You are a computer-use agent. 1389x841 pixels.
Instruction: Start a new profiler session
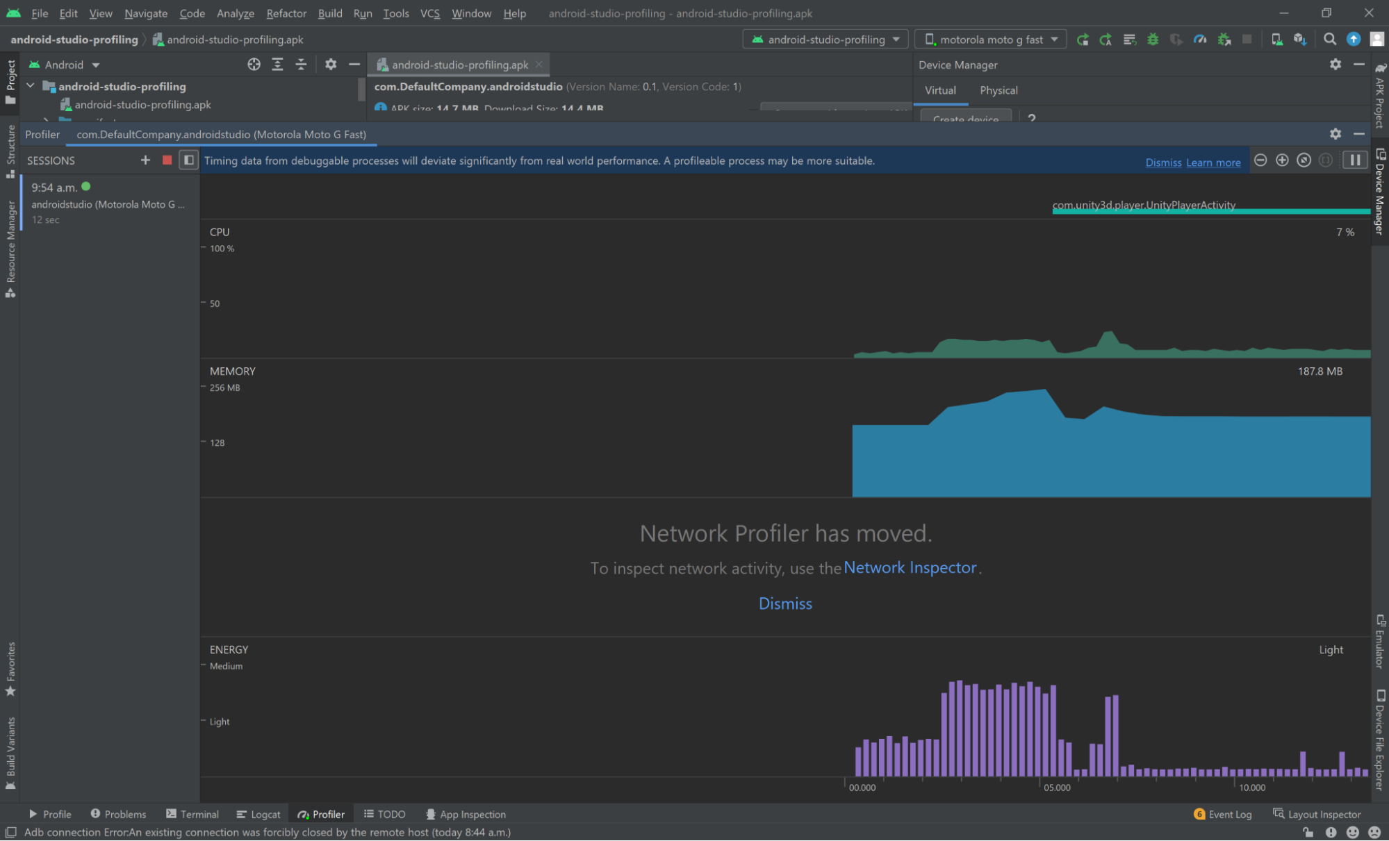(x=145, y=160)
